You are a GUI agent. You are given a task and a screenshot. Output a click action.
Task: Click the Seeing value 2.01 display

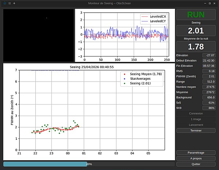196,31
